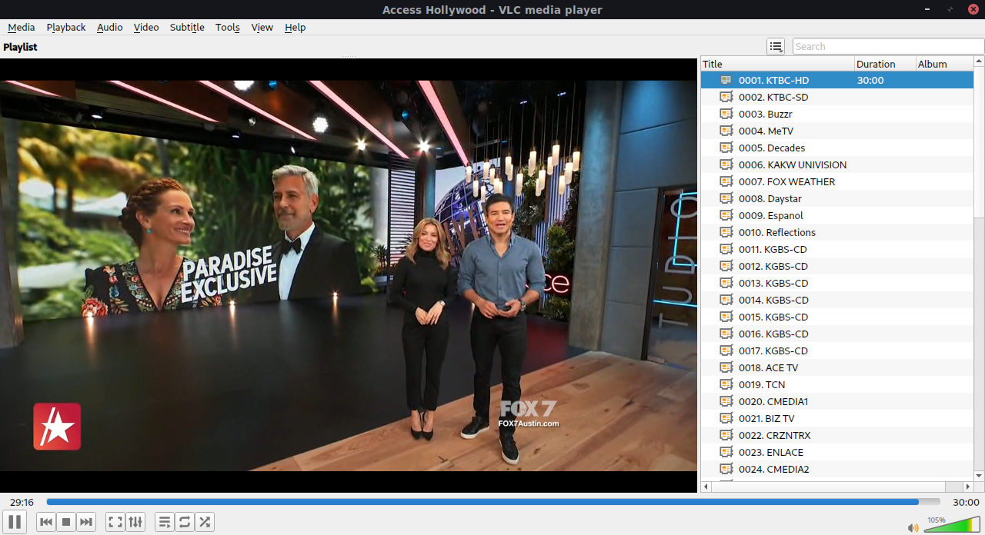Open the Media menu
985x535 pixels.
click(x=22, y=27)
